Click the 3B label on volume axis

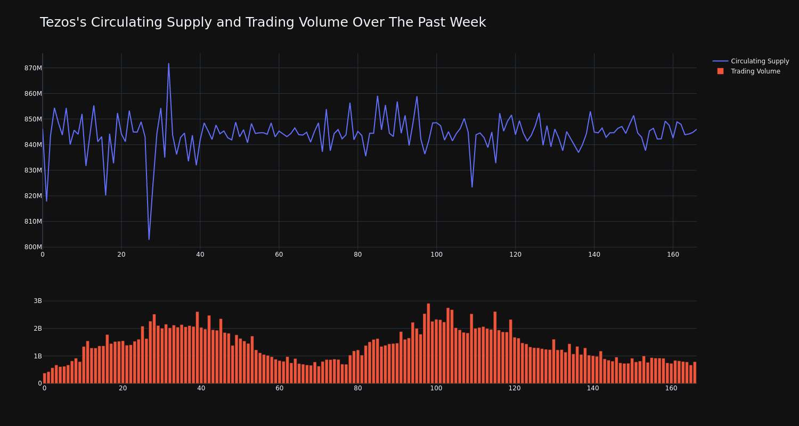click(x=37, y=301)
